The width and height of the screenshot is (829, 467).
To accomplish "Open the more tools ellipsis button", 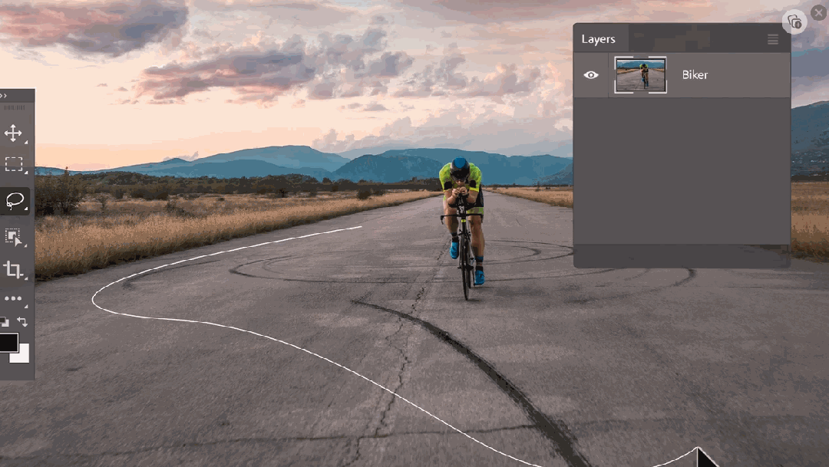I will (13, 298).
